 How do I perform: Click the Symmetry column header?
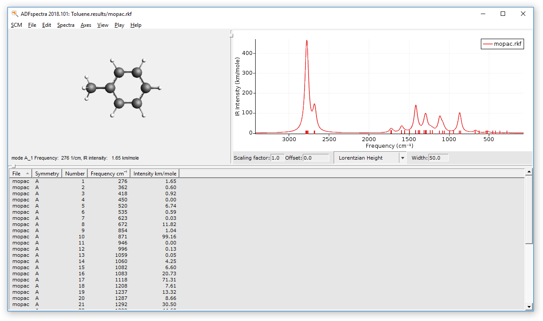coord(47,173)
